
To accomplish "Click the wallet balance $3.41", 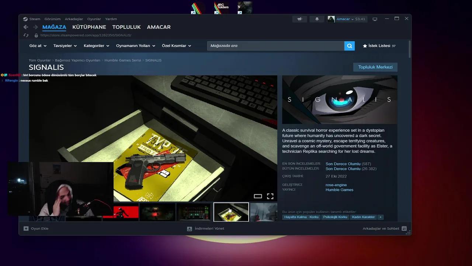I will click(x=360, y=19).
